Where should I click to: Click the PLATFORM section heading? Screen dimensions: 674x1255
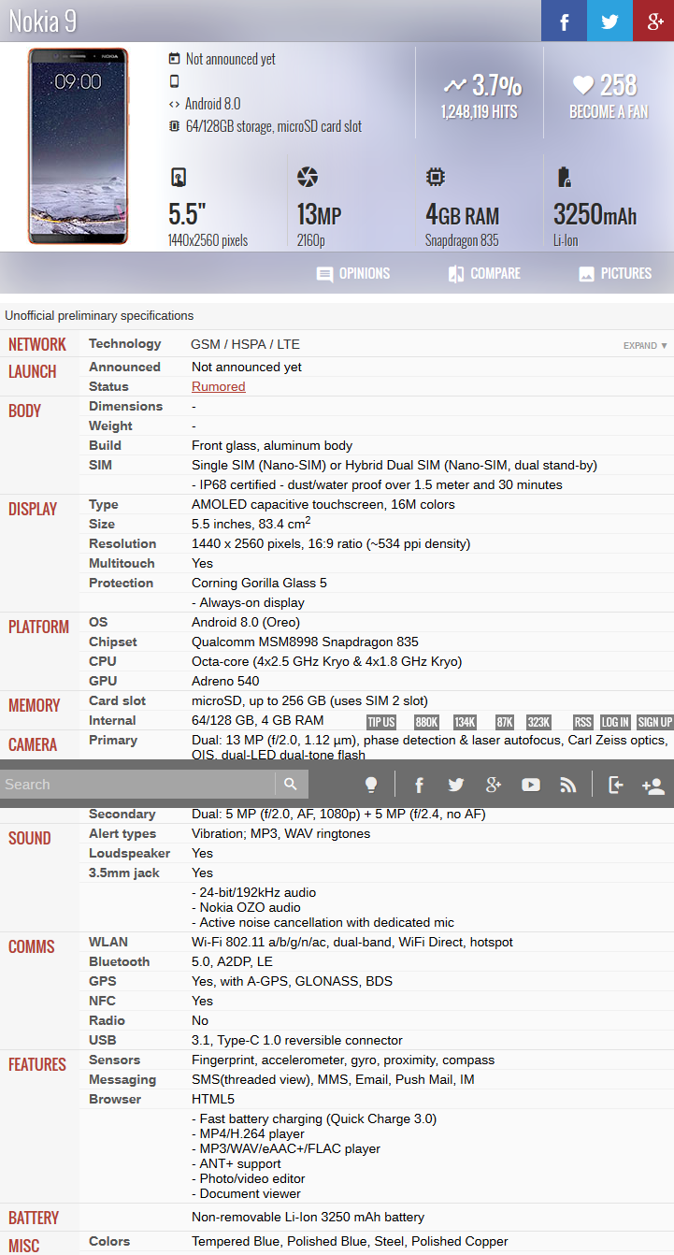point(39,627)
